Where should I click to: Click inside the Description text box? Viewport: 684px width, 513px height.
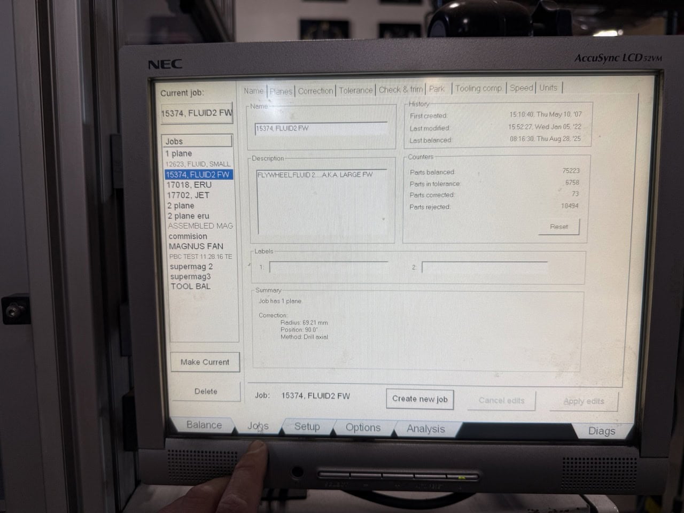[x=321, y=203]
